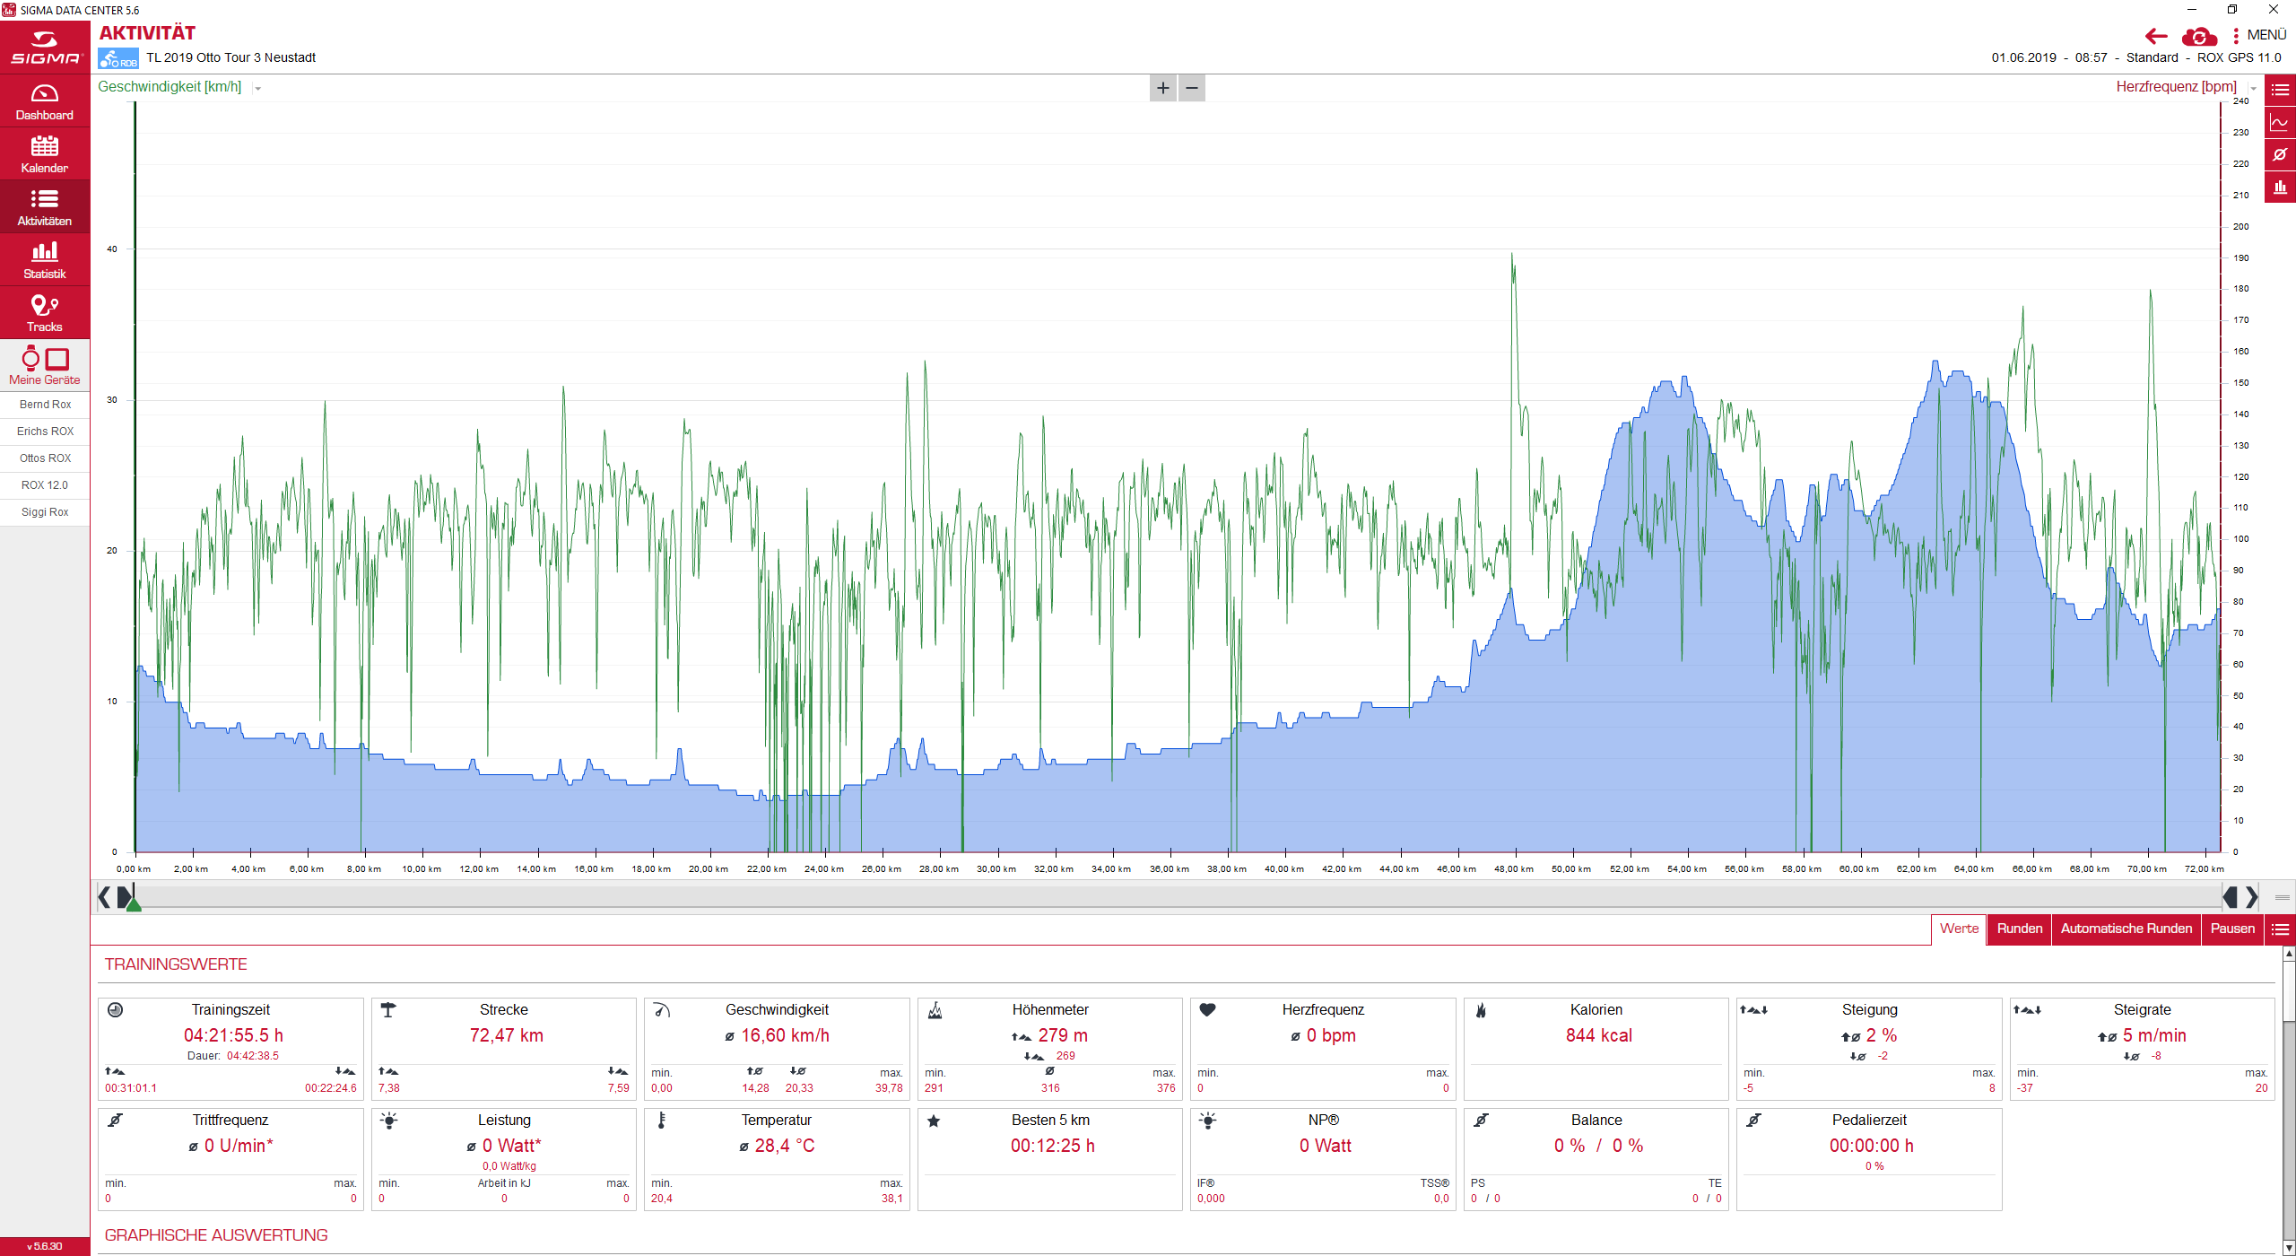Switch to bar chart view icon
This screenshot has height=1256, width=2296.
coord(2280,188)
